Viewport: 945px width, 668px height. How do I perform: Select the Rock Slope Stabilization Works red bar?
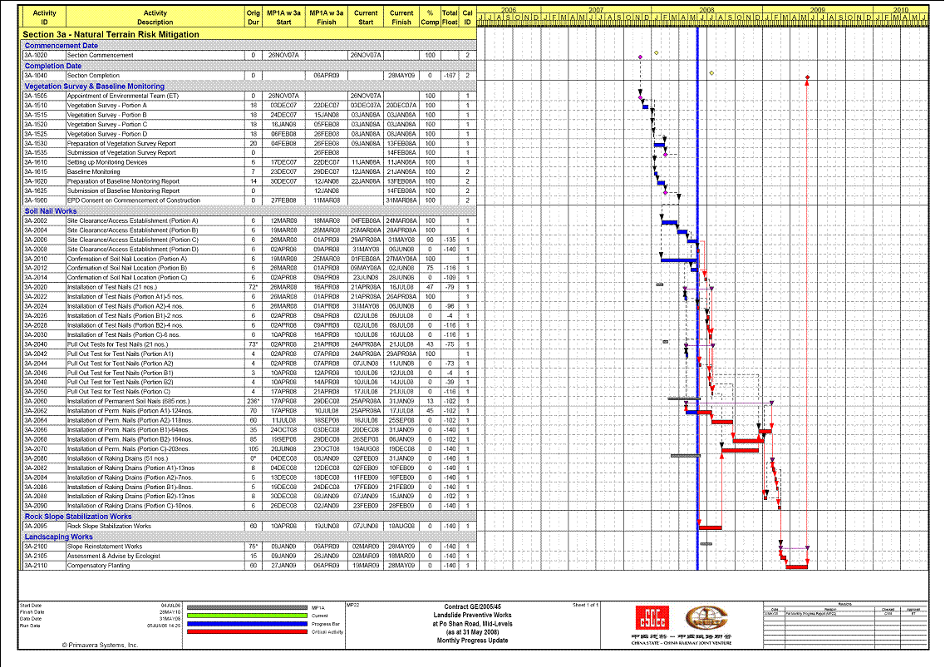pyautogui.click(x=710, y=527)
